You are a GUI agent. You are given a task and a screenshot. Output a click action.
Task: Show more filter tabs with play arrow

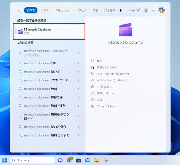coord(121,10)
